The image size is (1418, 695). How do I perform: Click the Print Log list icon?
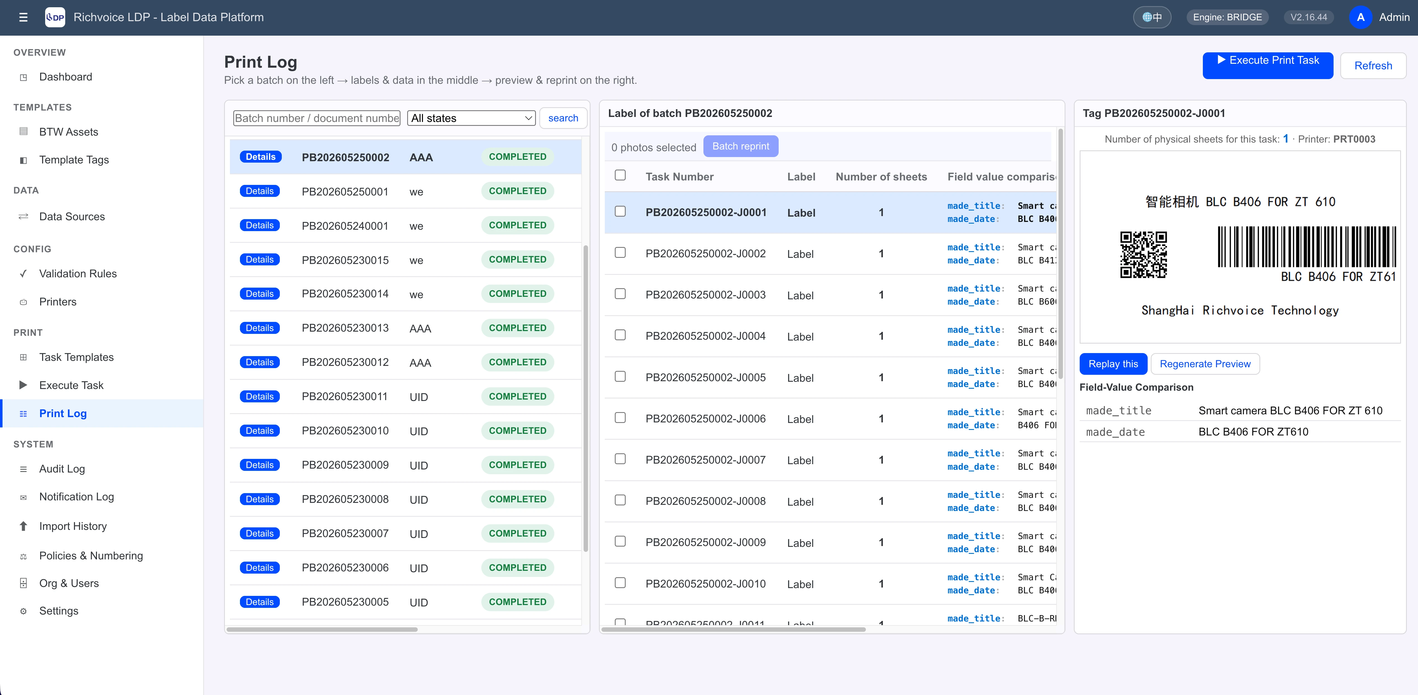click(x=23, y=414)
